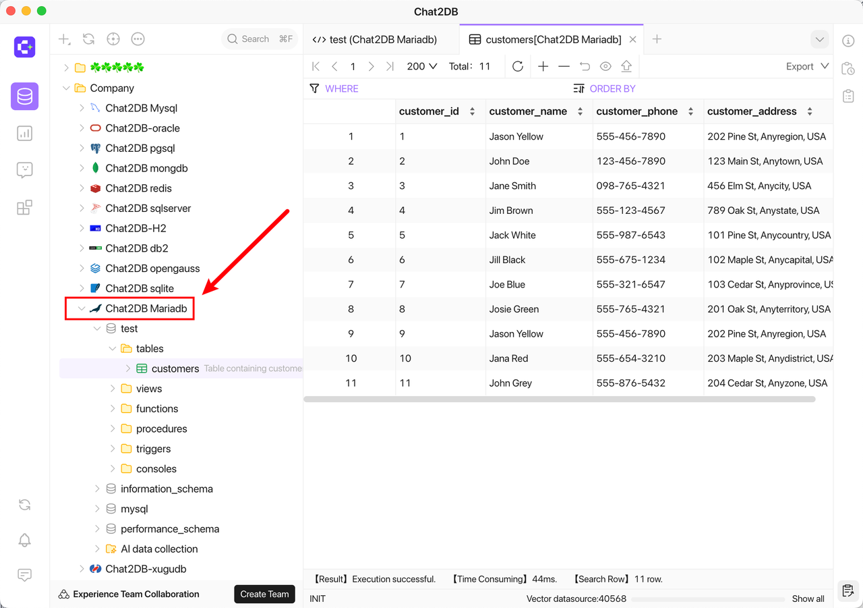Expand the views folder under test

click(113, 388)
